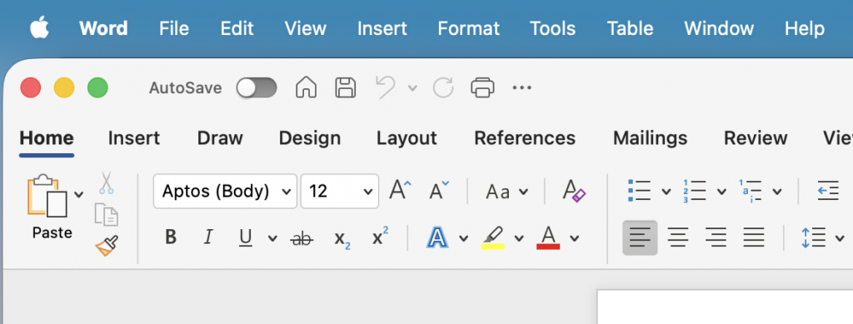Open the Change Case Aa dropdown
This screenshot has height=324, width=853.
click(506, 192)
